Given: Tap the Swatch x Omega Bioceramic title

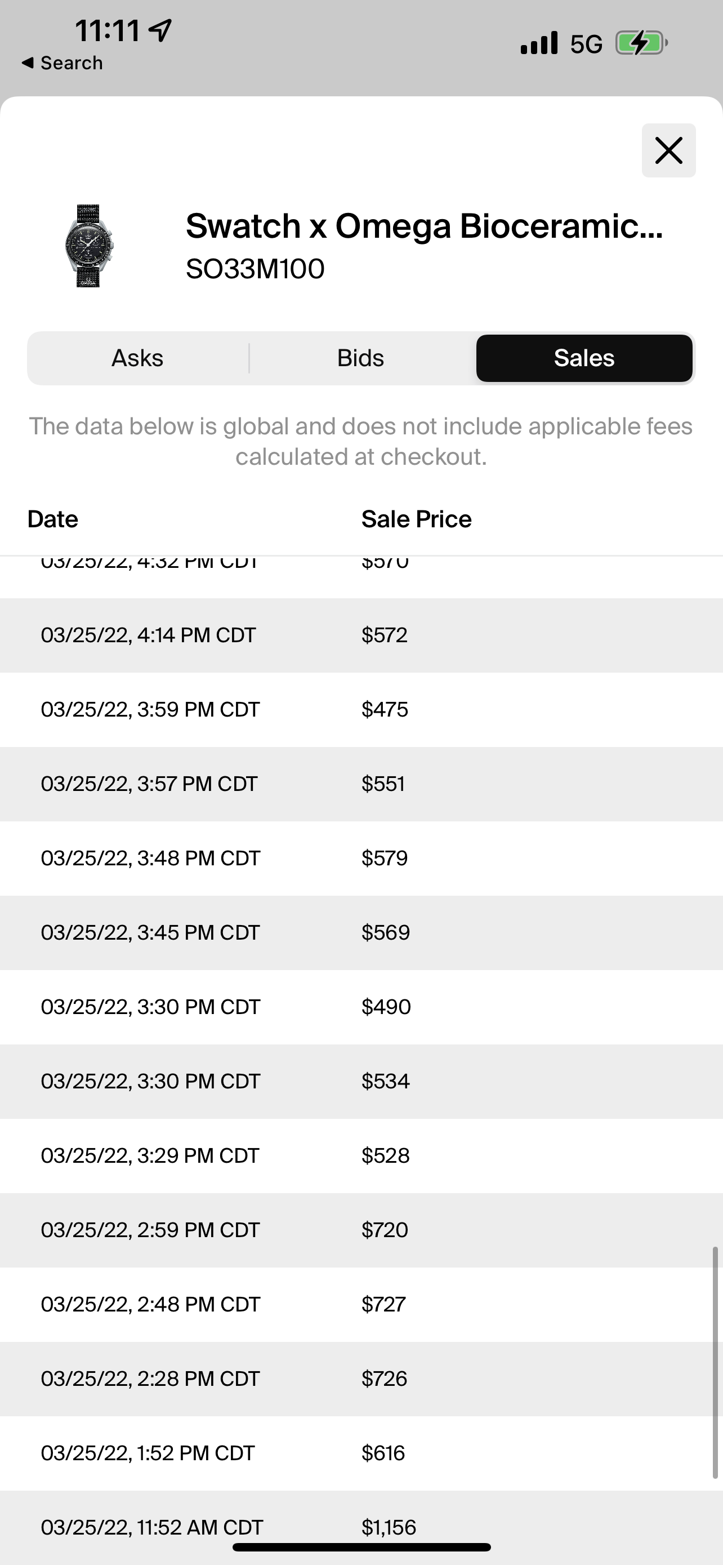Looking at the screenshot, I should [424, 226].
